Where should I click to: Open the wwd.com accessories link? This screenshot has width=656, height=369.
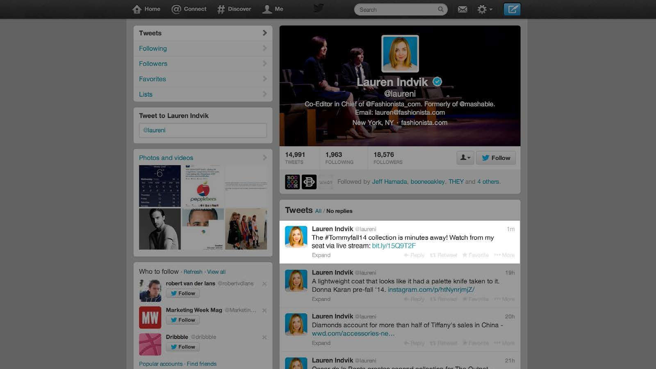tap(353, 333)
